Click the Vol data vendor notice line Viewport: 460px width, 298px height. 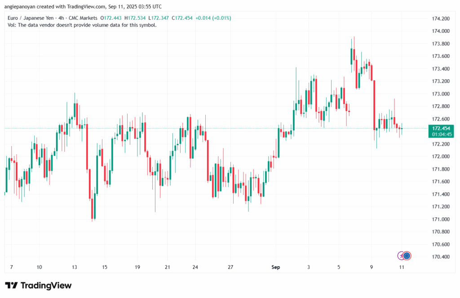click(x=82, y=25)
